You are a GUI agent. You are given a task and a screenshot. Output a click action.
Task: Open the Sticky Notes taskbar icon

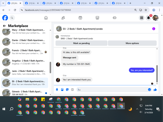[43, 99]
